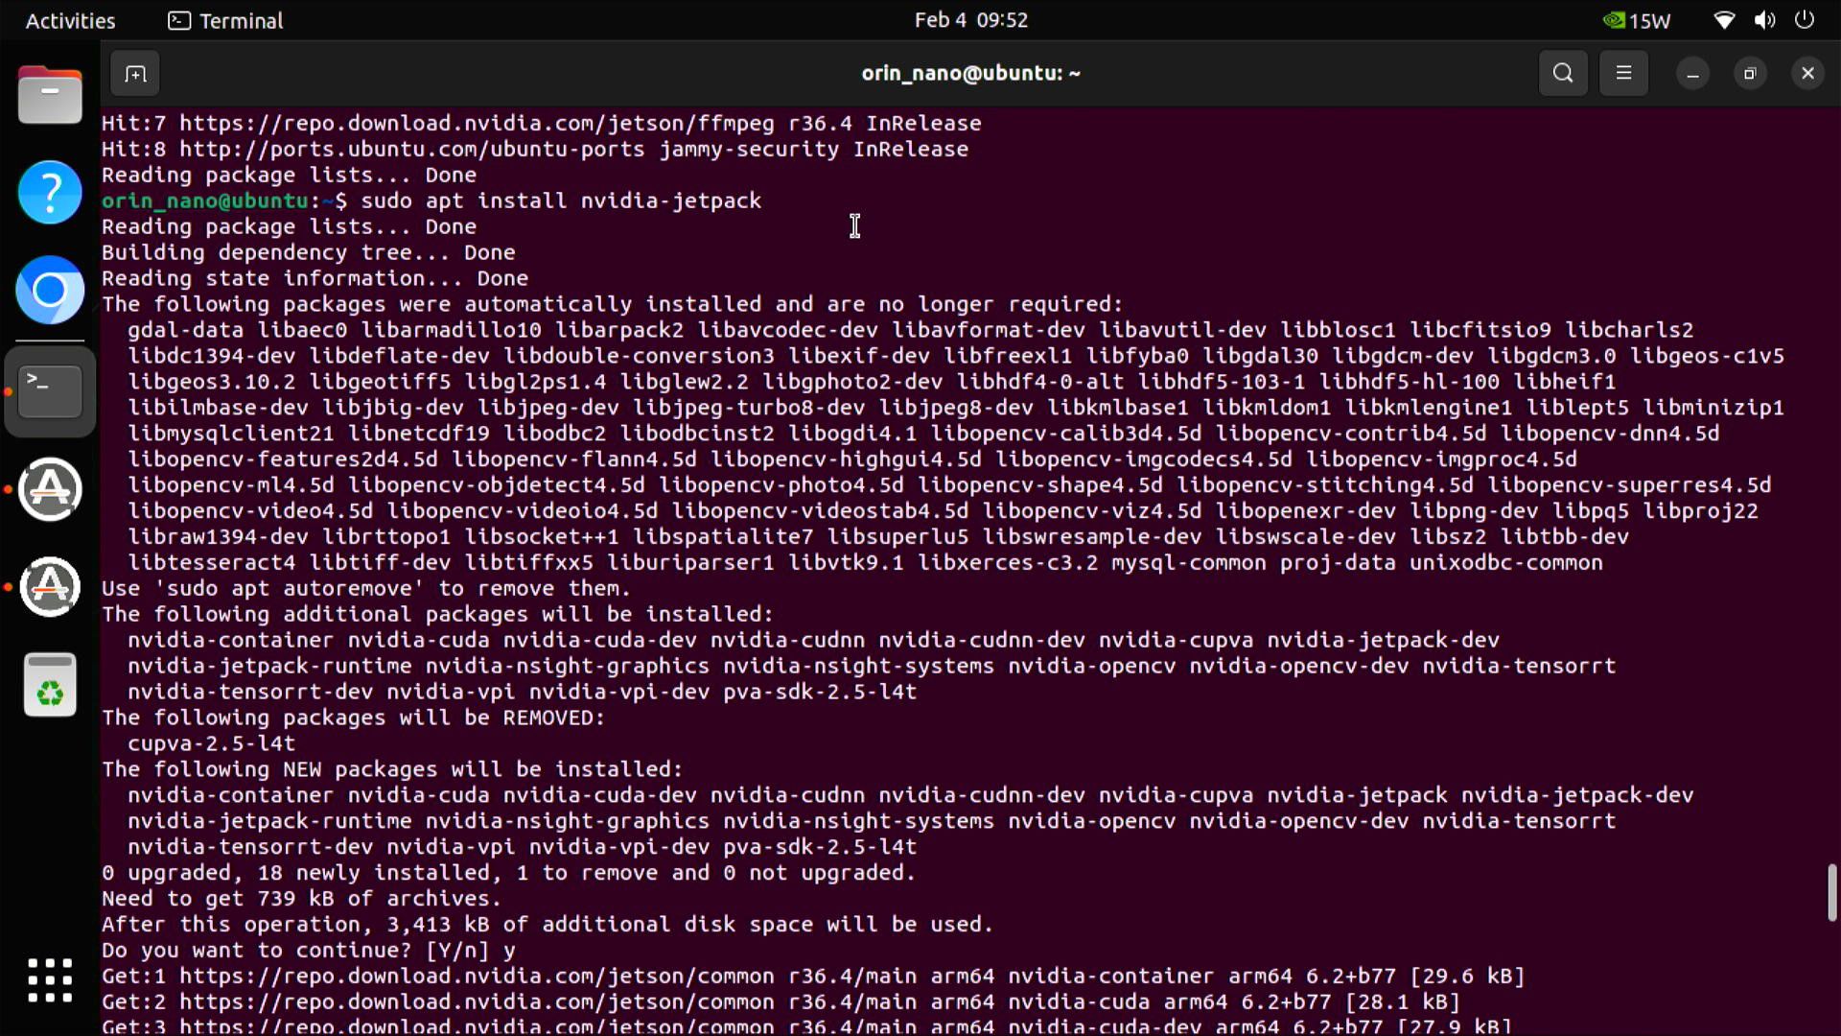Open the recycling software icon in the dock
This screenshot has height=1036, width=1841.
[49, 684]
